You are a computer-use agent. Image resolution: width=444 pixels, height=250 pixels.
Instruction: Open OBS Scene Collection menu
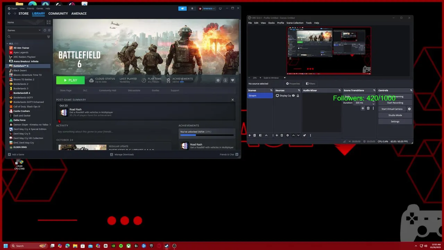(295, 23)
